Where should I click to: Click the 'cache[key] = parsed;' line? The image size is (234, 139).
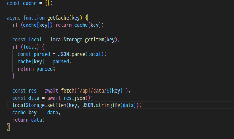point(45,61)
